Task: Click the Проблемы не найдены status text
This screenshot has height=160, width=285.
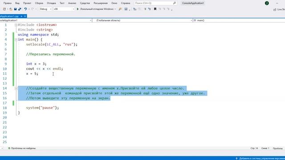Action: click(x=23, y=148)
